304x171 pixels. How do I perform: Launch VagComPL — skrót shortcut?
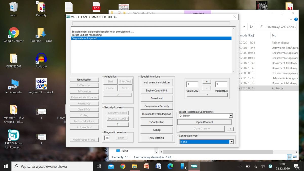41,86
